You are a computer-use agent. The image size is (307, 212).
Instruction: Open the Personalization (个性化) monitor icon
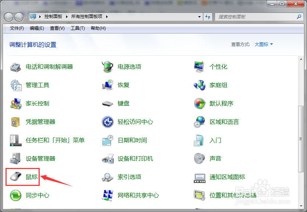click(x=199, y=67)
